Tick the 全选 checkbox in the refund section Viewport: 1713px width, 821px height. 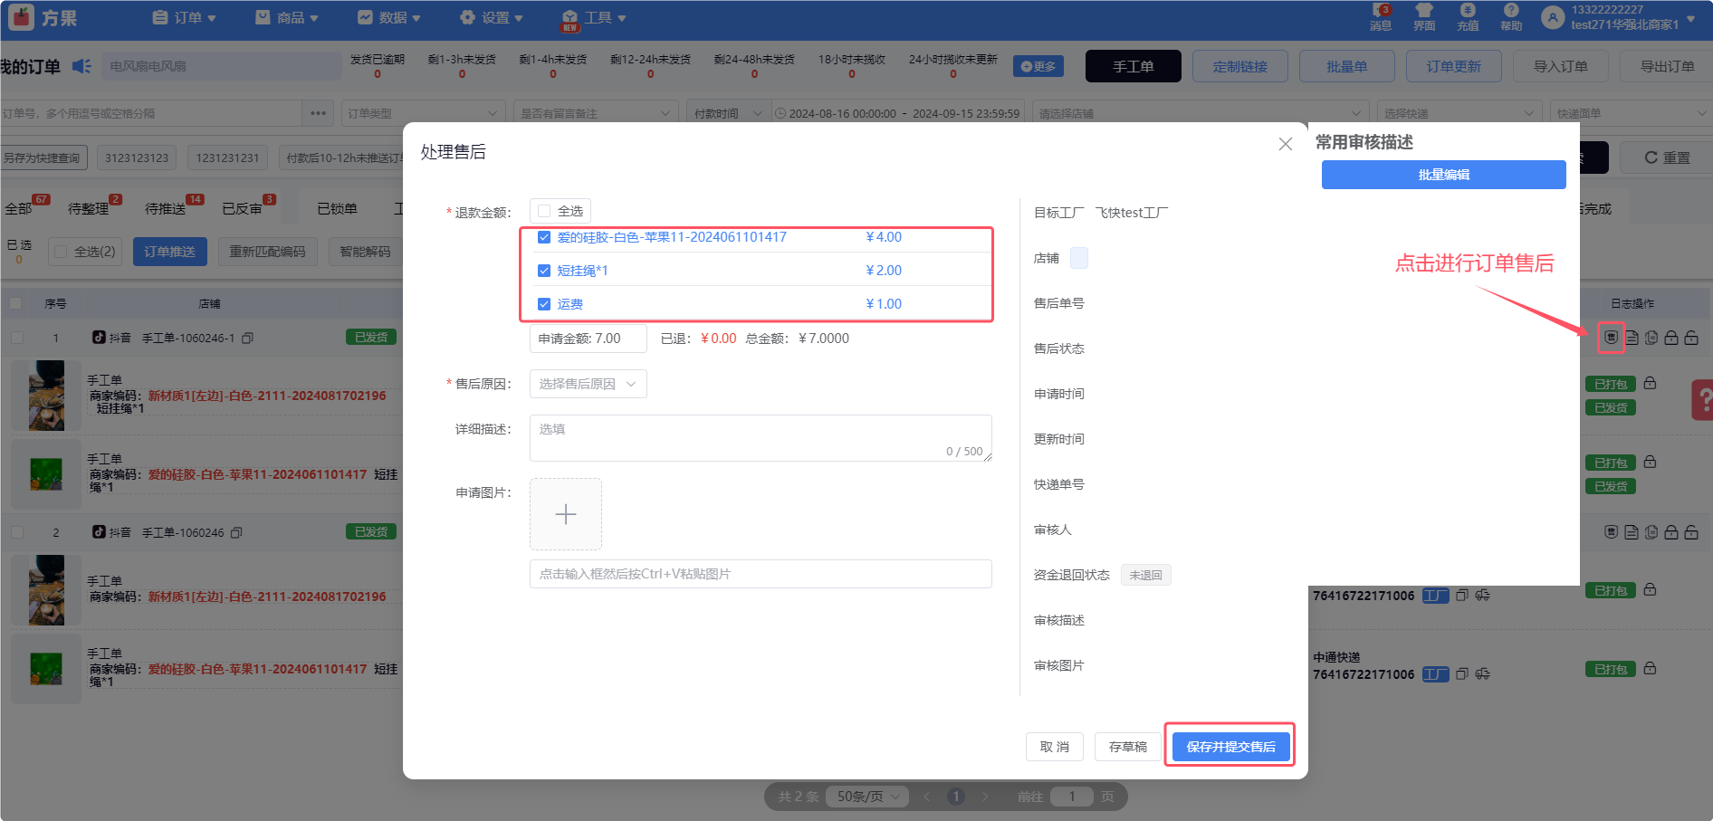(544, 211)
